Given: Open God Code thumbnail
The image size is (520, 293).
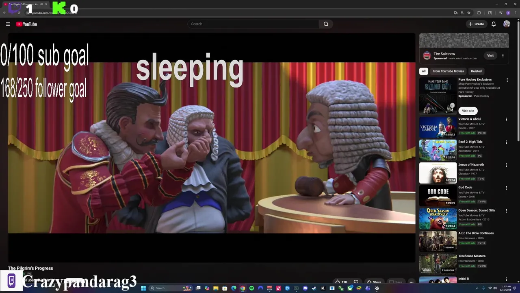Looking at the screenshot, I should pos(438,196).
